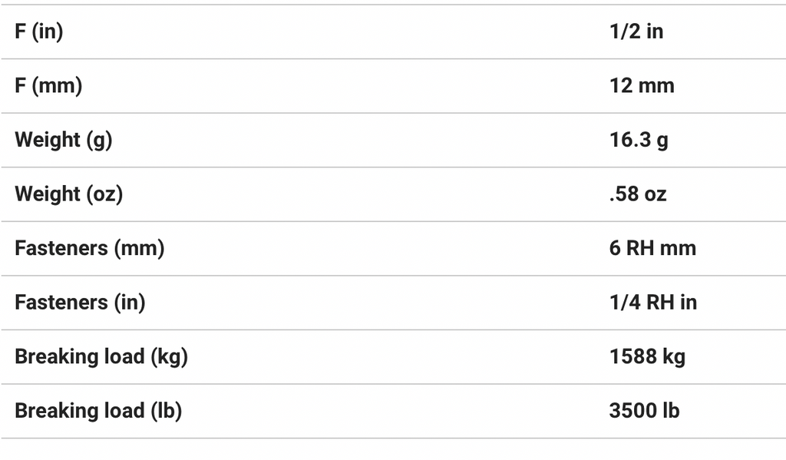Select the 6 RH mm value
This screenshot has height=460, width=786.
tap(652, 248)
